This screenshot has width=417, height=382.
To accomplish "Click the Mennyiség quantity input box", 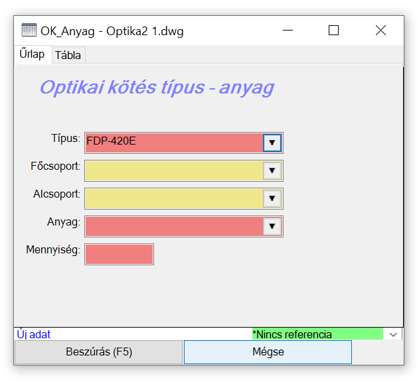I will pos(120,254).
